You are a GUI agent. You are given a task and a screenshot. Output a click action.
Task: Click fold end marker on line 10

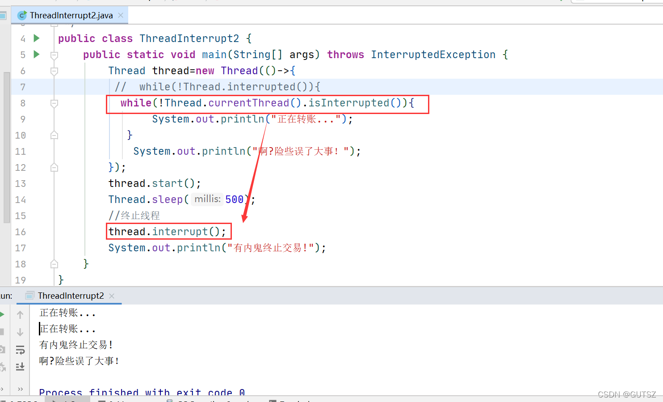[x=54, y=135]
